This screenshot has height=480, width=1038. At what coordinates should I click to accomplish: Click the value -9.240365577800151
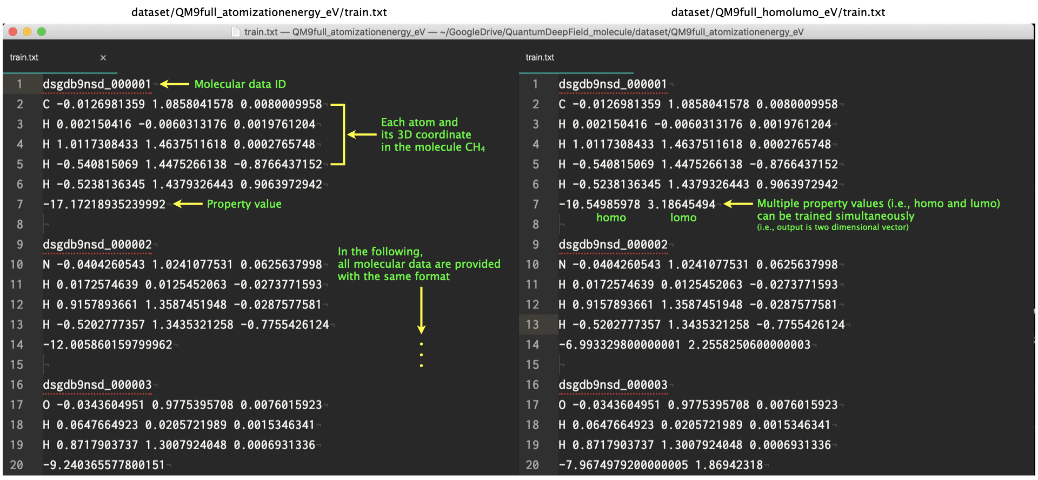click(x=104, y=465)
